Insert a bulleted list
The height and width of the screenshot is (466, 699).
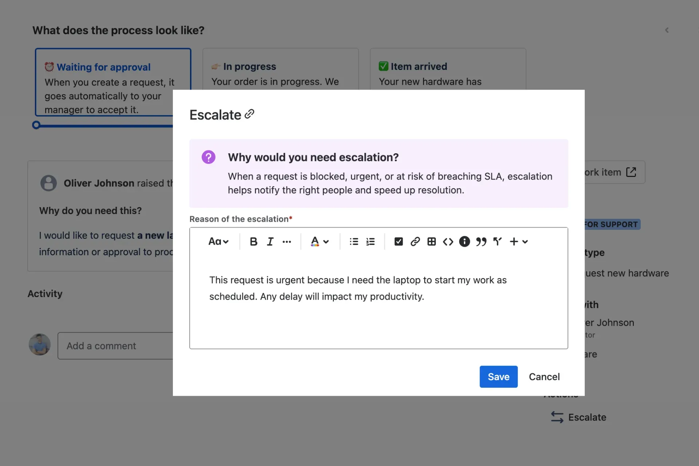point(353,241)
